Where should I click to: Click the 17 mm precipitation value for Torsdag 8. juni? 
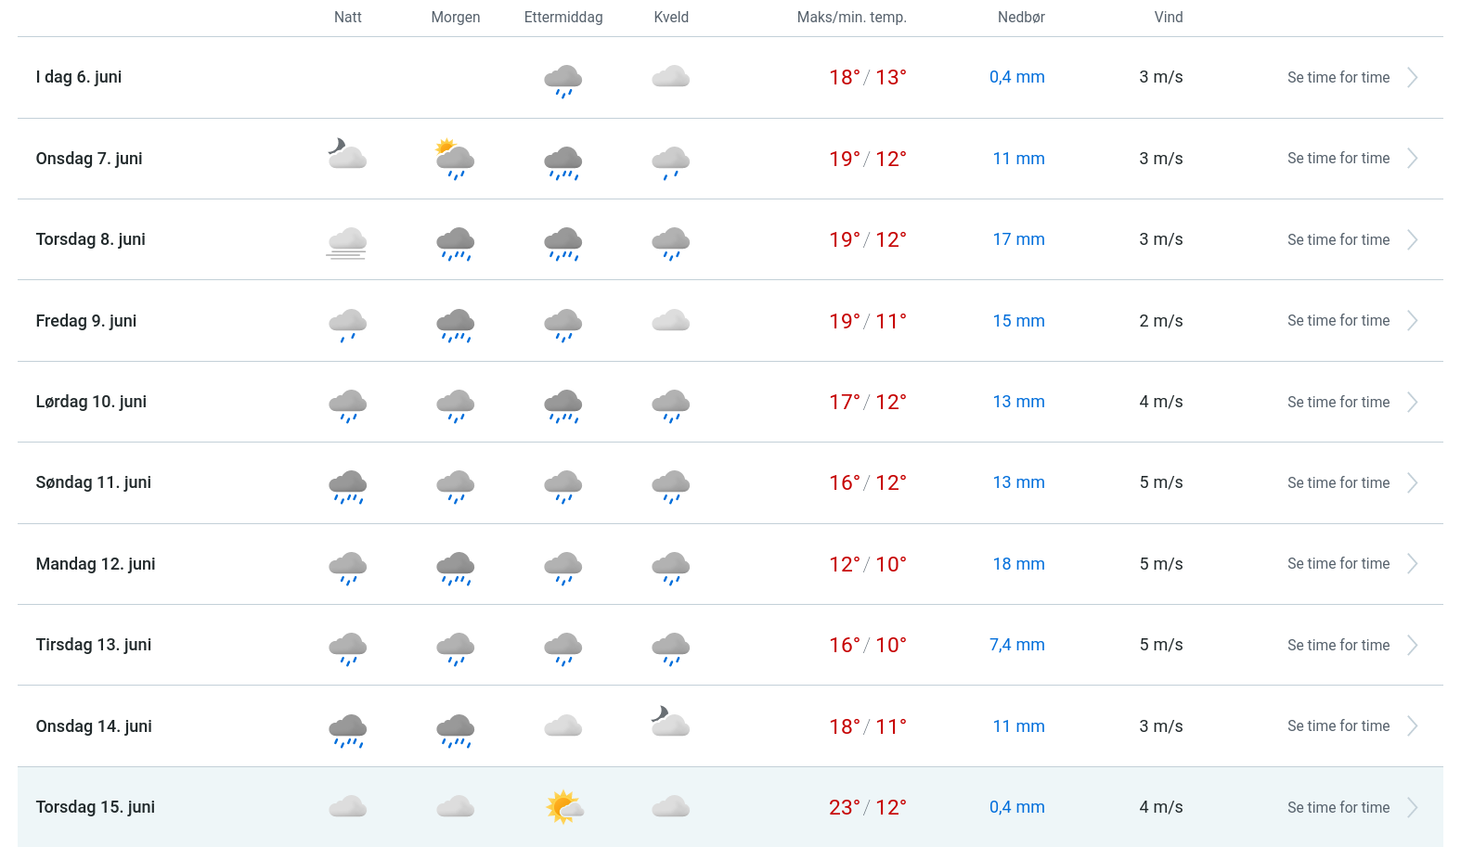(1018, 239)
